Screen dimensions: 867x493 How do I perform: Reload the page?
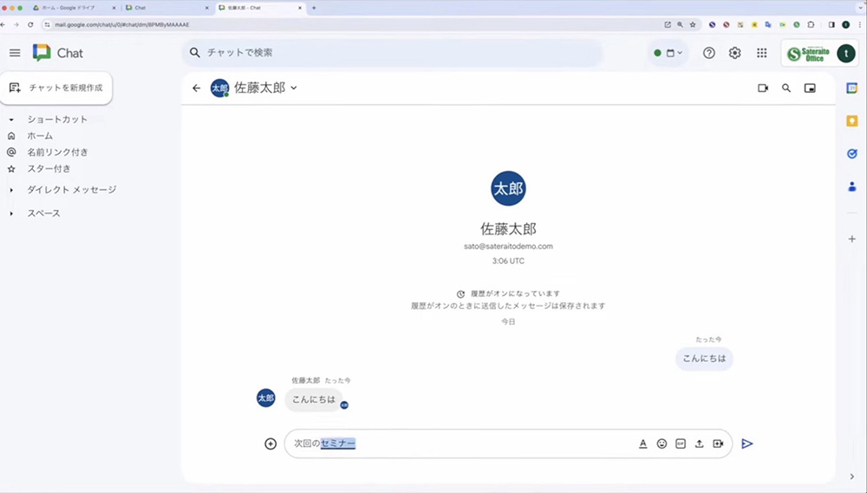(x=30, y=25)
